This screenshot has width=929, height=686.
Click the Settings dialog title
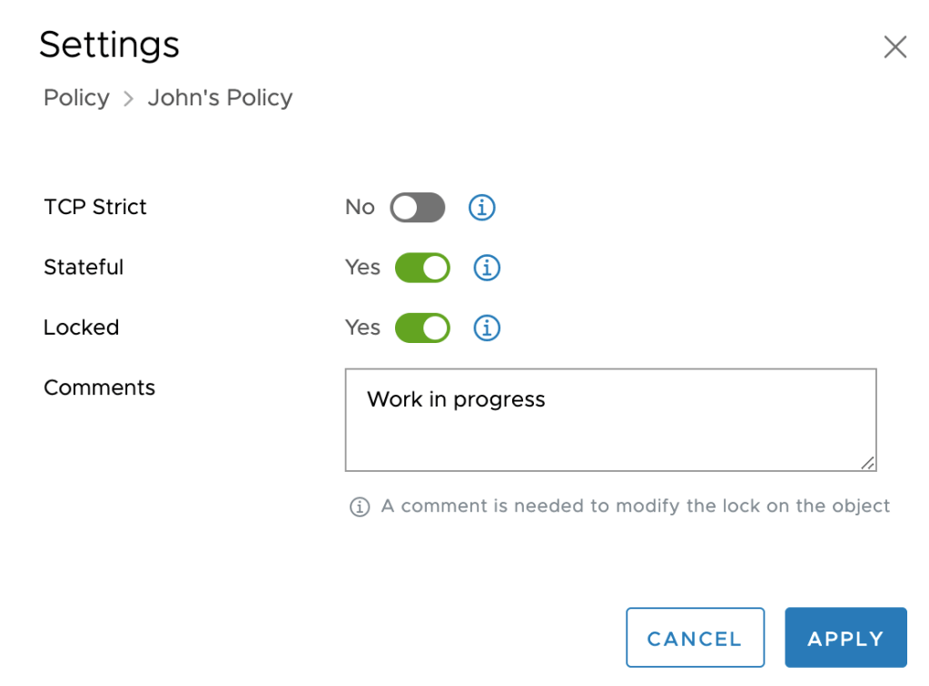[x=110, y=44]
